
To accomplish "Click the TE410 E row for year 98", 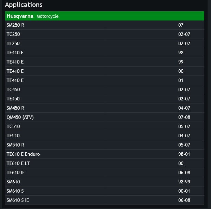I will point(104,53).
